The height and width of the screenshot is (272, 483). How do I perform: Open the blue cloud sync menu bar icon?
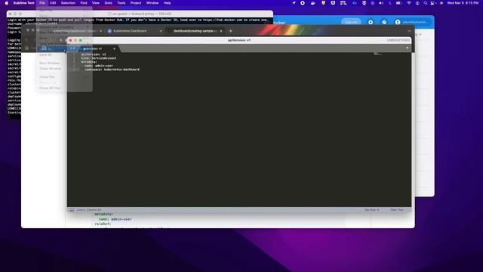pos(355,3)
